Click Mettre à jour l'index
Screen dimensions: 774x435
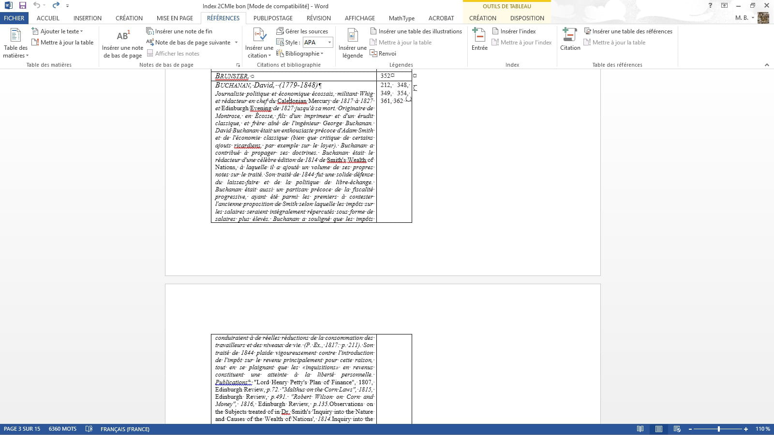[x=521, y=43]
